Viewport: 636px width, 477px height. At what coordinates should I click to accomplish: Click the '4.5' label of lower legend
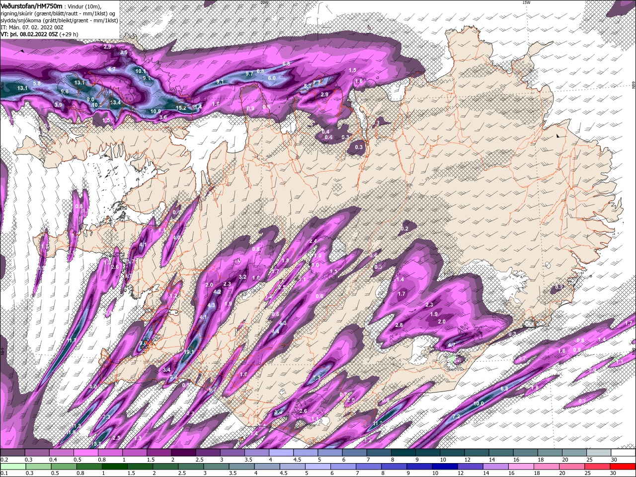tap(284, 474)
